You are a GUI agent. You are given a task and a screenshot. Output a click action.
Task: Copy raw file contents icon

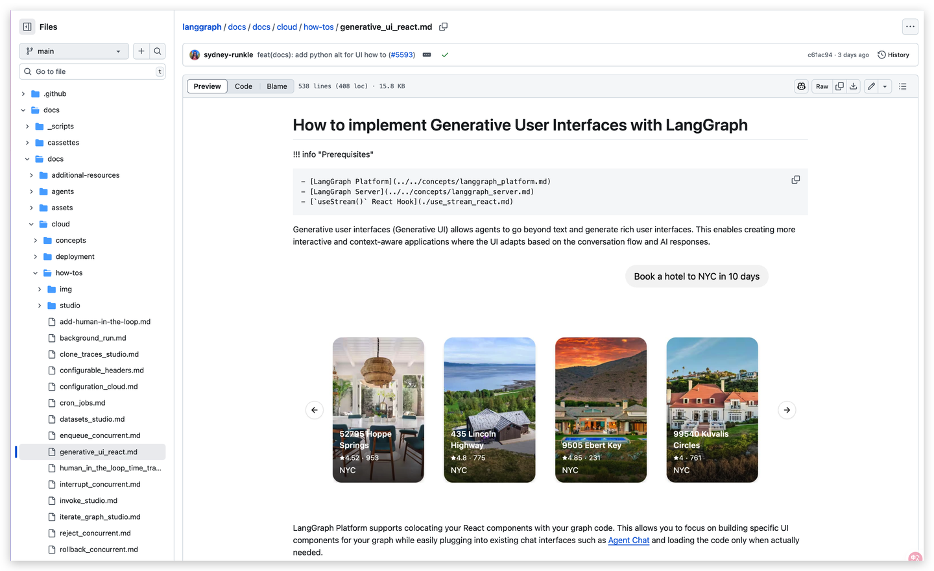coord(839,86)
